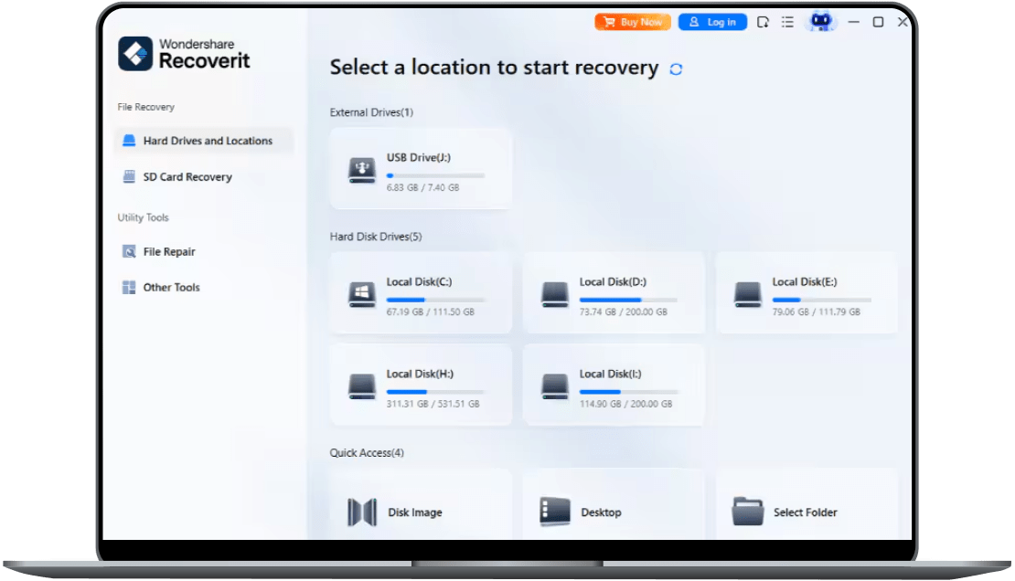Click the File Recovery sidebar heading
1015x581 pixels.
(x=145, y=107)
